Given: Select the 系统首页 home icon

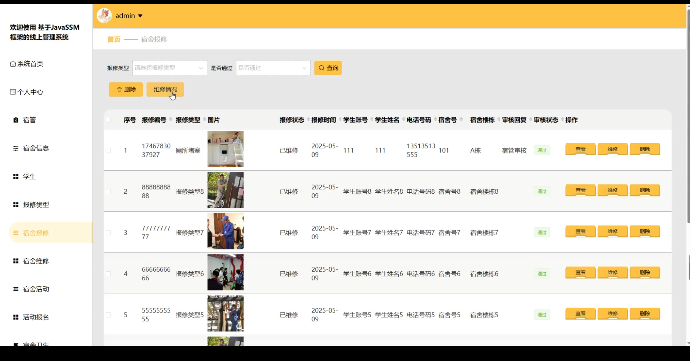Looking at the screenshot, I should (x=13, y=64).
